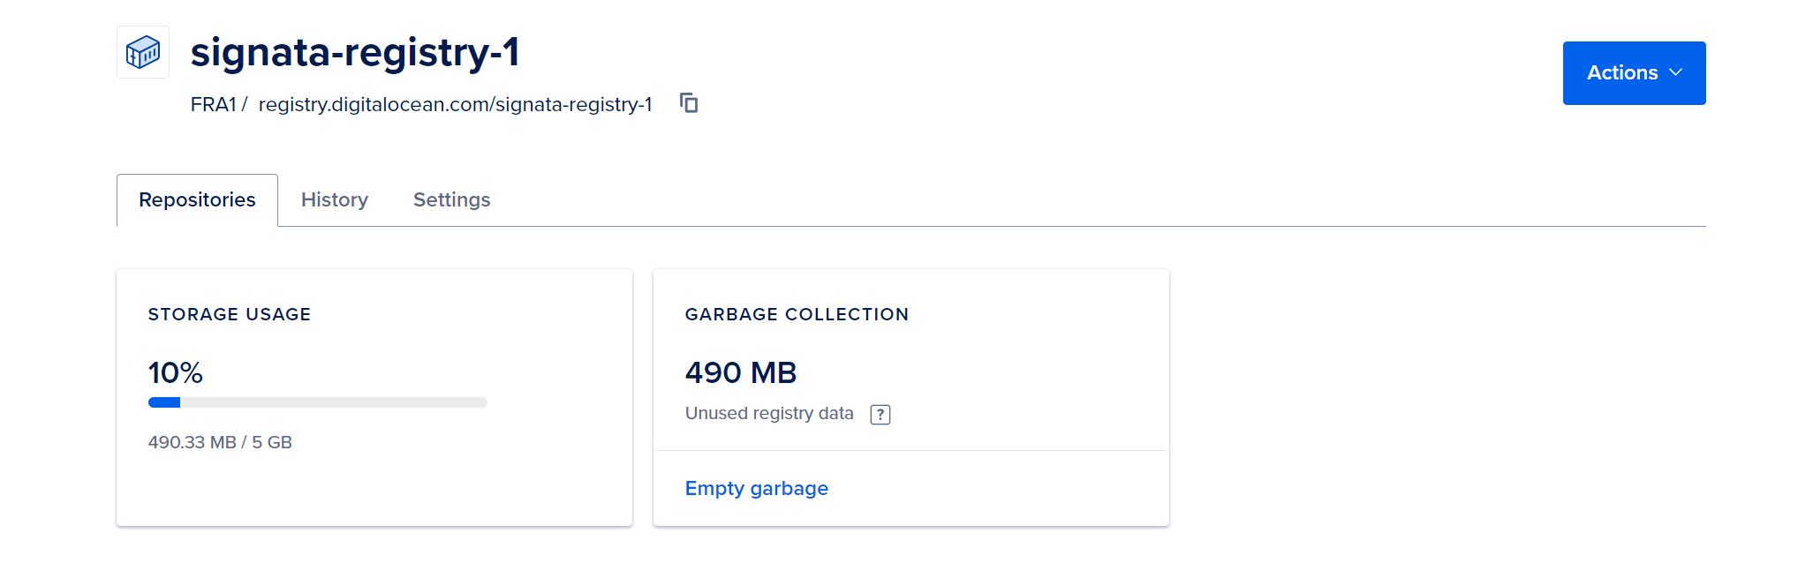The width and height of the screenshot is (1798, 563).
Task: Click the FRA1 region label
Action: 214,104
